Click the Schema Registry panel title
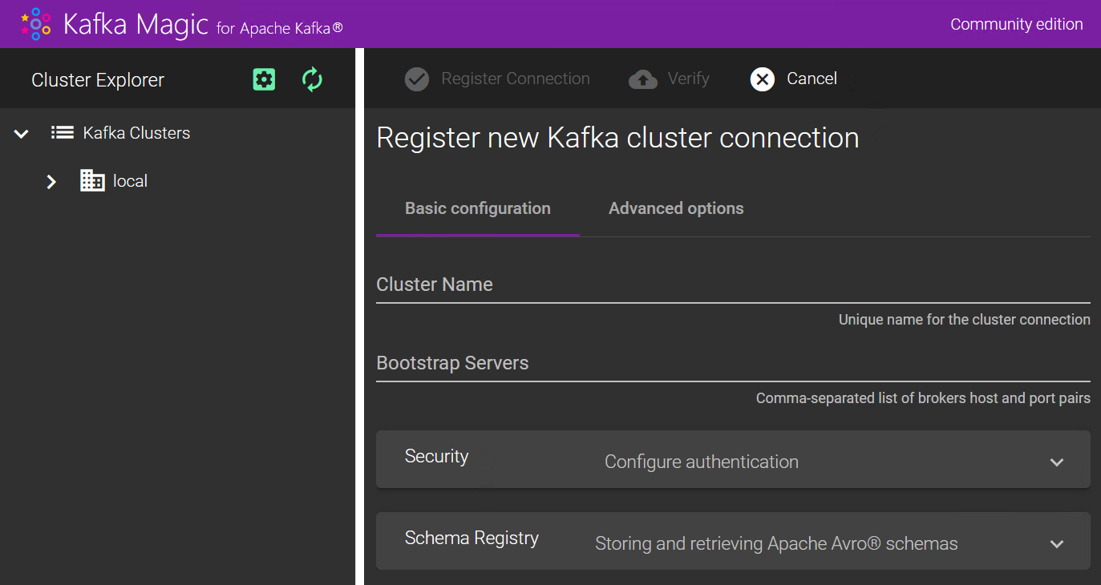Viewport: 1101px width, 585px height. pyautogui.click(x=472, y=538)
